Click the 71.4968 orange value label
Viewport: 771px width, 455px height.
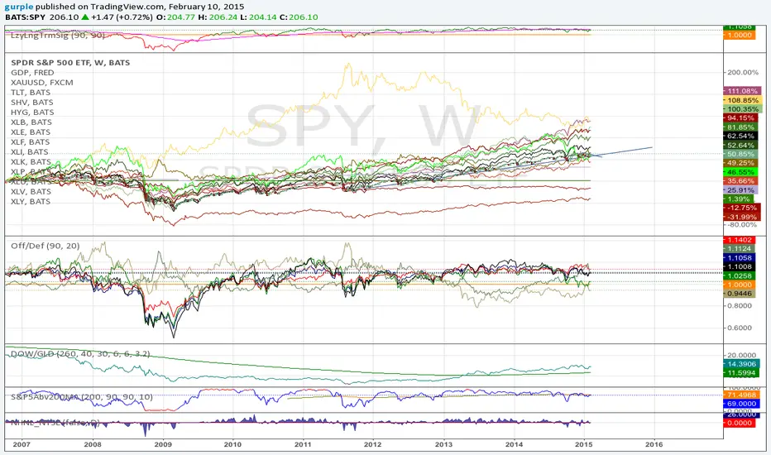(741, 395)
